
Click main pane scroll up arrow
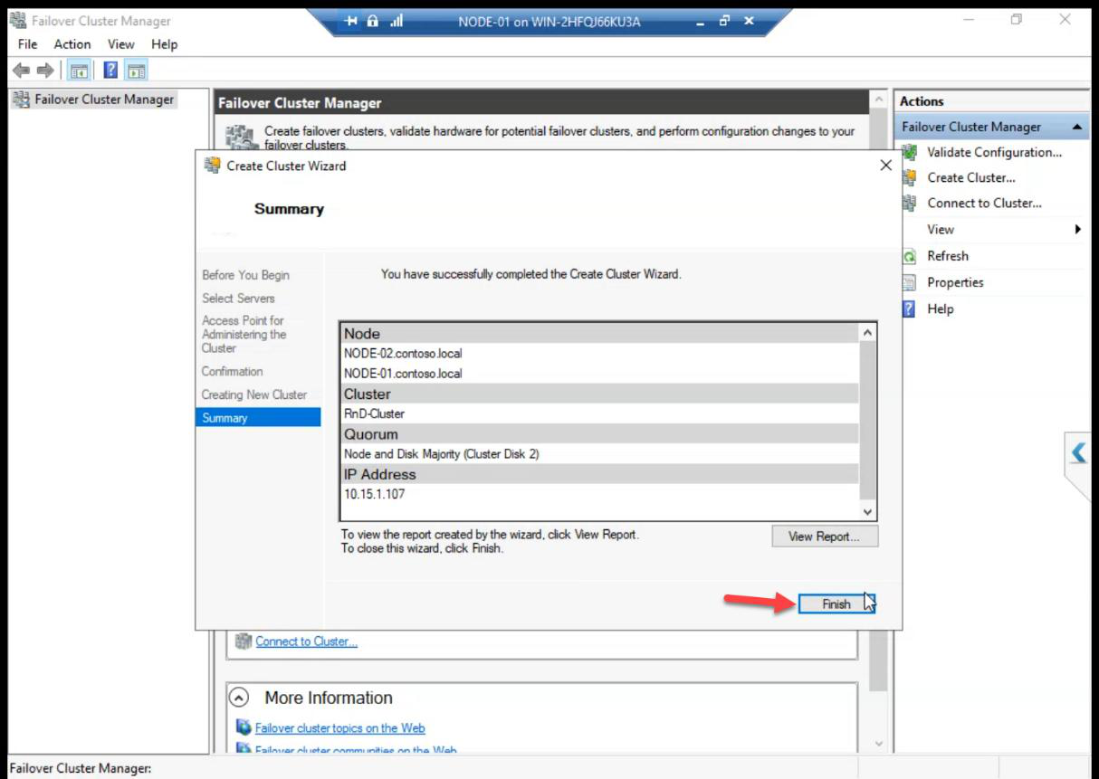[877, 100]
